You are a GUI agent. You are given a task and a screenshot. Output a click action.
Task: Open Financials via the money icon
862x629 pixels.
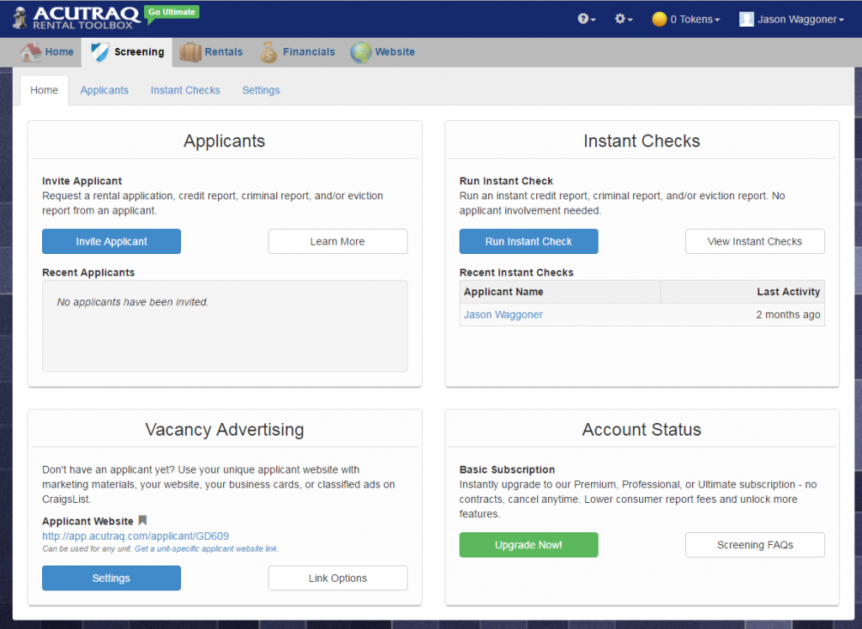pos(269,51)
